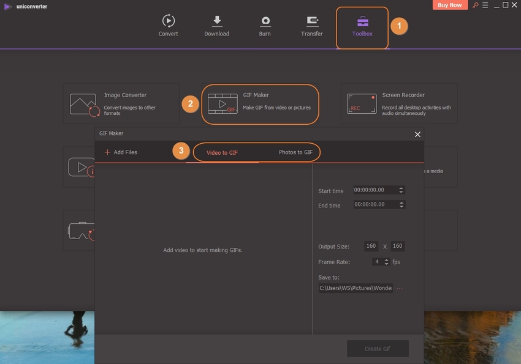Close the GIF Maker dialog
This screenshot has width=521, height=364.
(417, 135)
